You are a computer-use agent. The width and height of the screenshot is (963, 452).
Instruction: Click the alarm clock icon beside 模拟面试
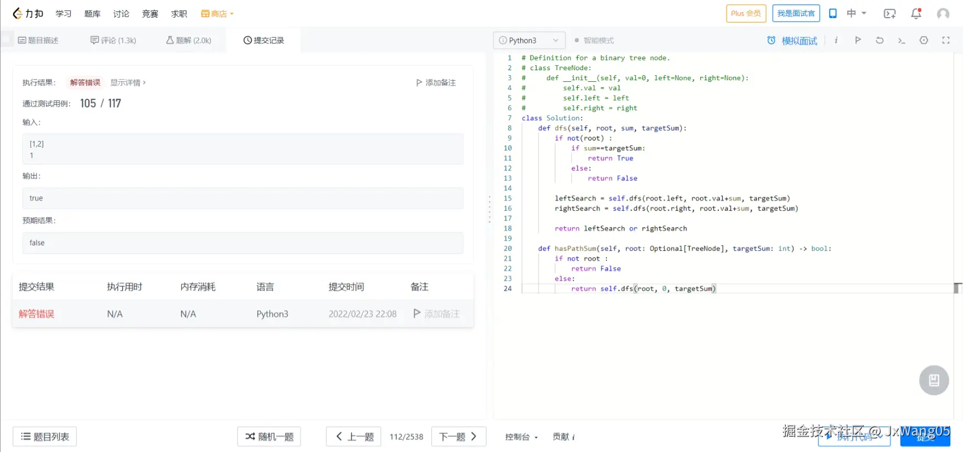coord(771,41)
